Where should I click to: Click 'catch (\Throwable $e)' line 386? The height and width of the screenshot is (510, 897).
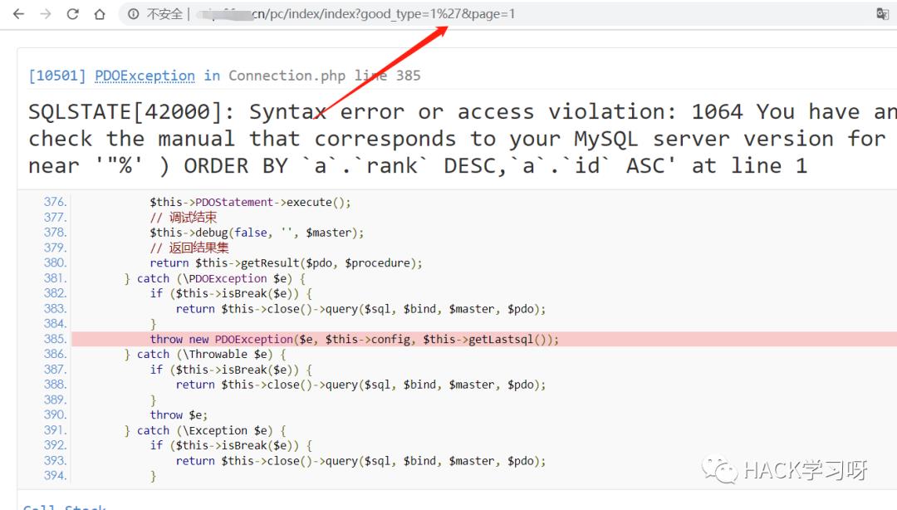click(205, 355)
